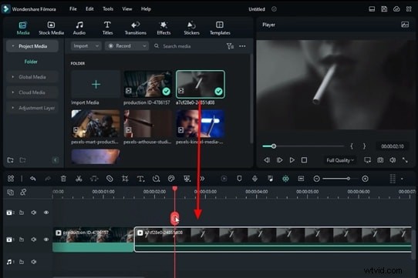Click the Speed tool icon

point(156,179)
